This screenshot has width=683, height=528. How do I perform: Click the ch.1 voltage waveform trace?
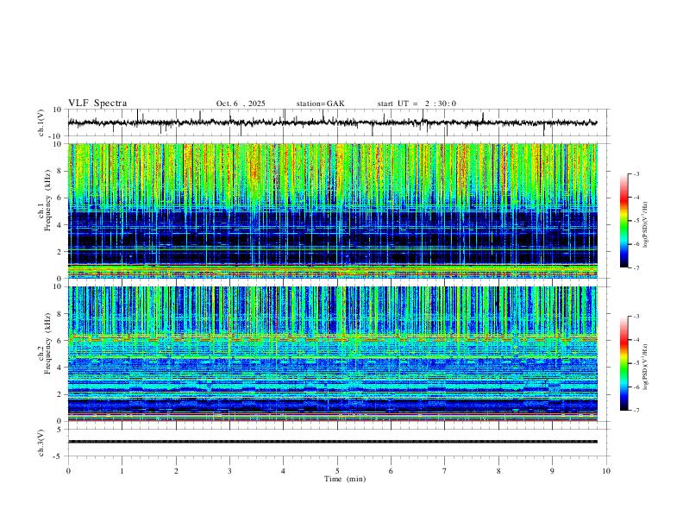332,123
